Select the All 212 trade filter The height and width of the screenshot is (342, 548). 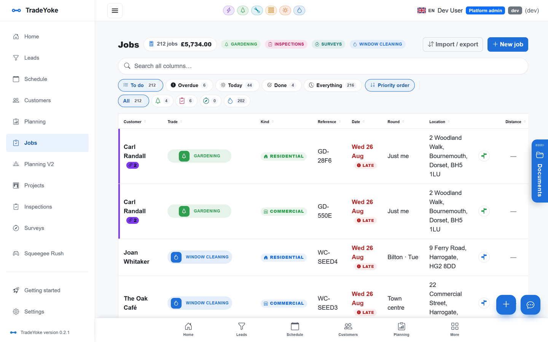tap(133, 101)
